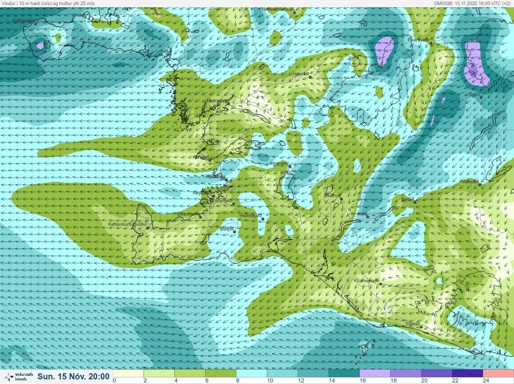This screenshot has width=514, height=384.
Task: Click the Húsafell station label
Action: [301, 74]
